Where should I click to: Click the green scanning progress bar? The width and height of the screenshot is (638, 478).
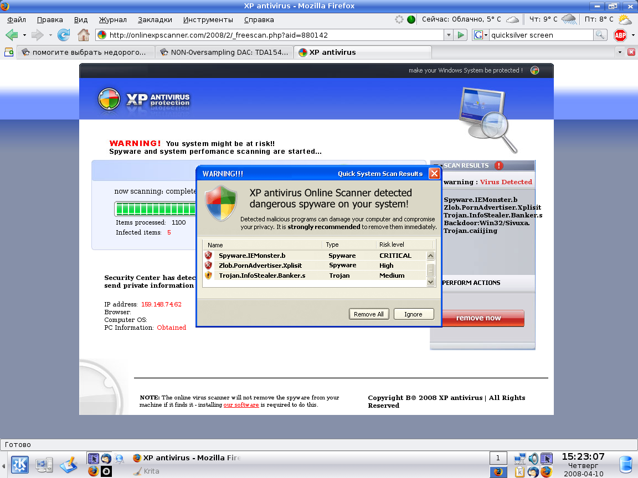pos(156,209)
